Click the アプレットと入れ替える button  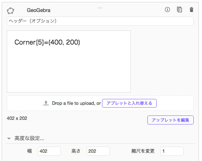tap(129, 103)
